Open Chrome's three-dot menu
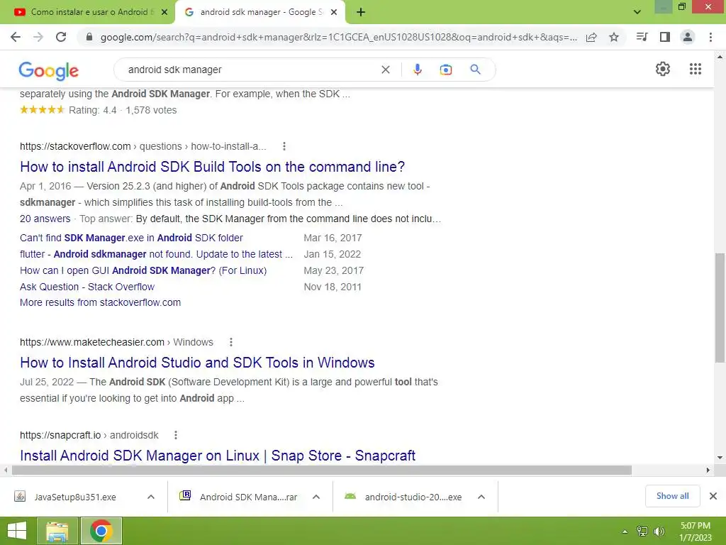The image size is (726, 545). [x=710, y=37]
